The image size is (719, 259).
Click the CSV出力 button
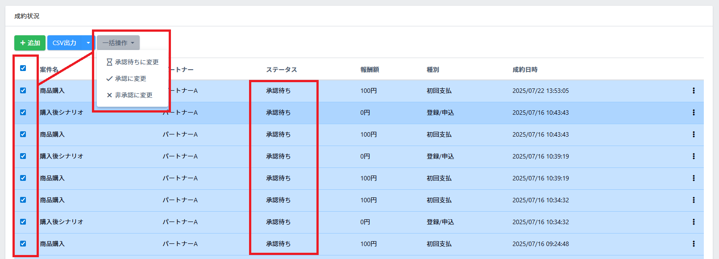(x=65, y=43)
